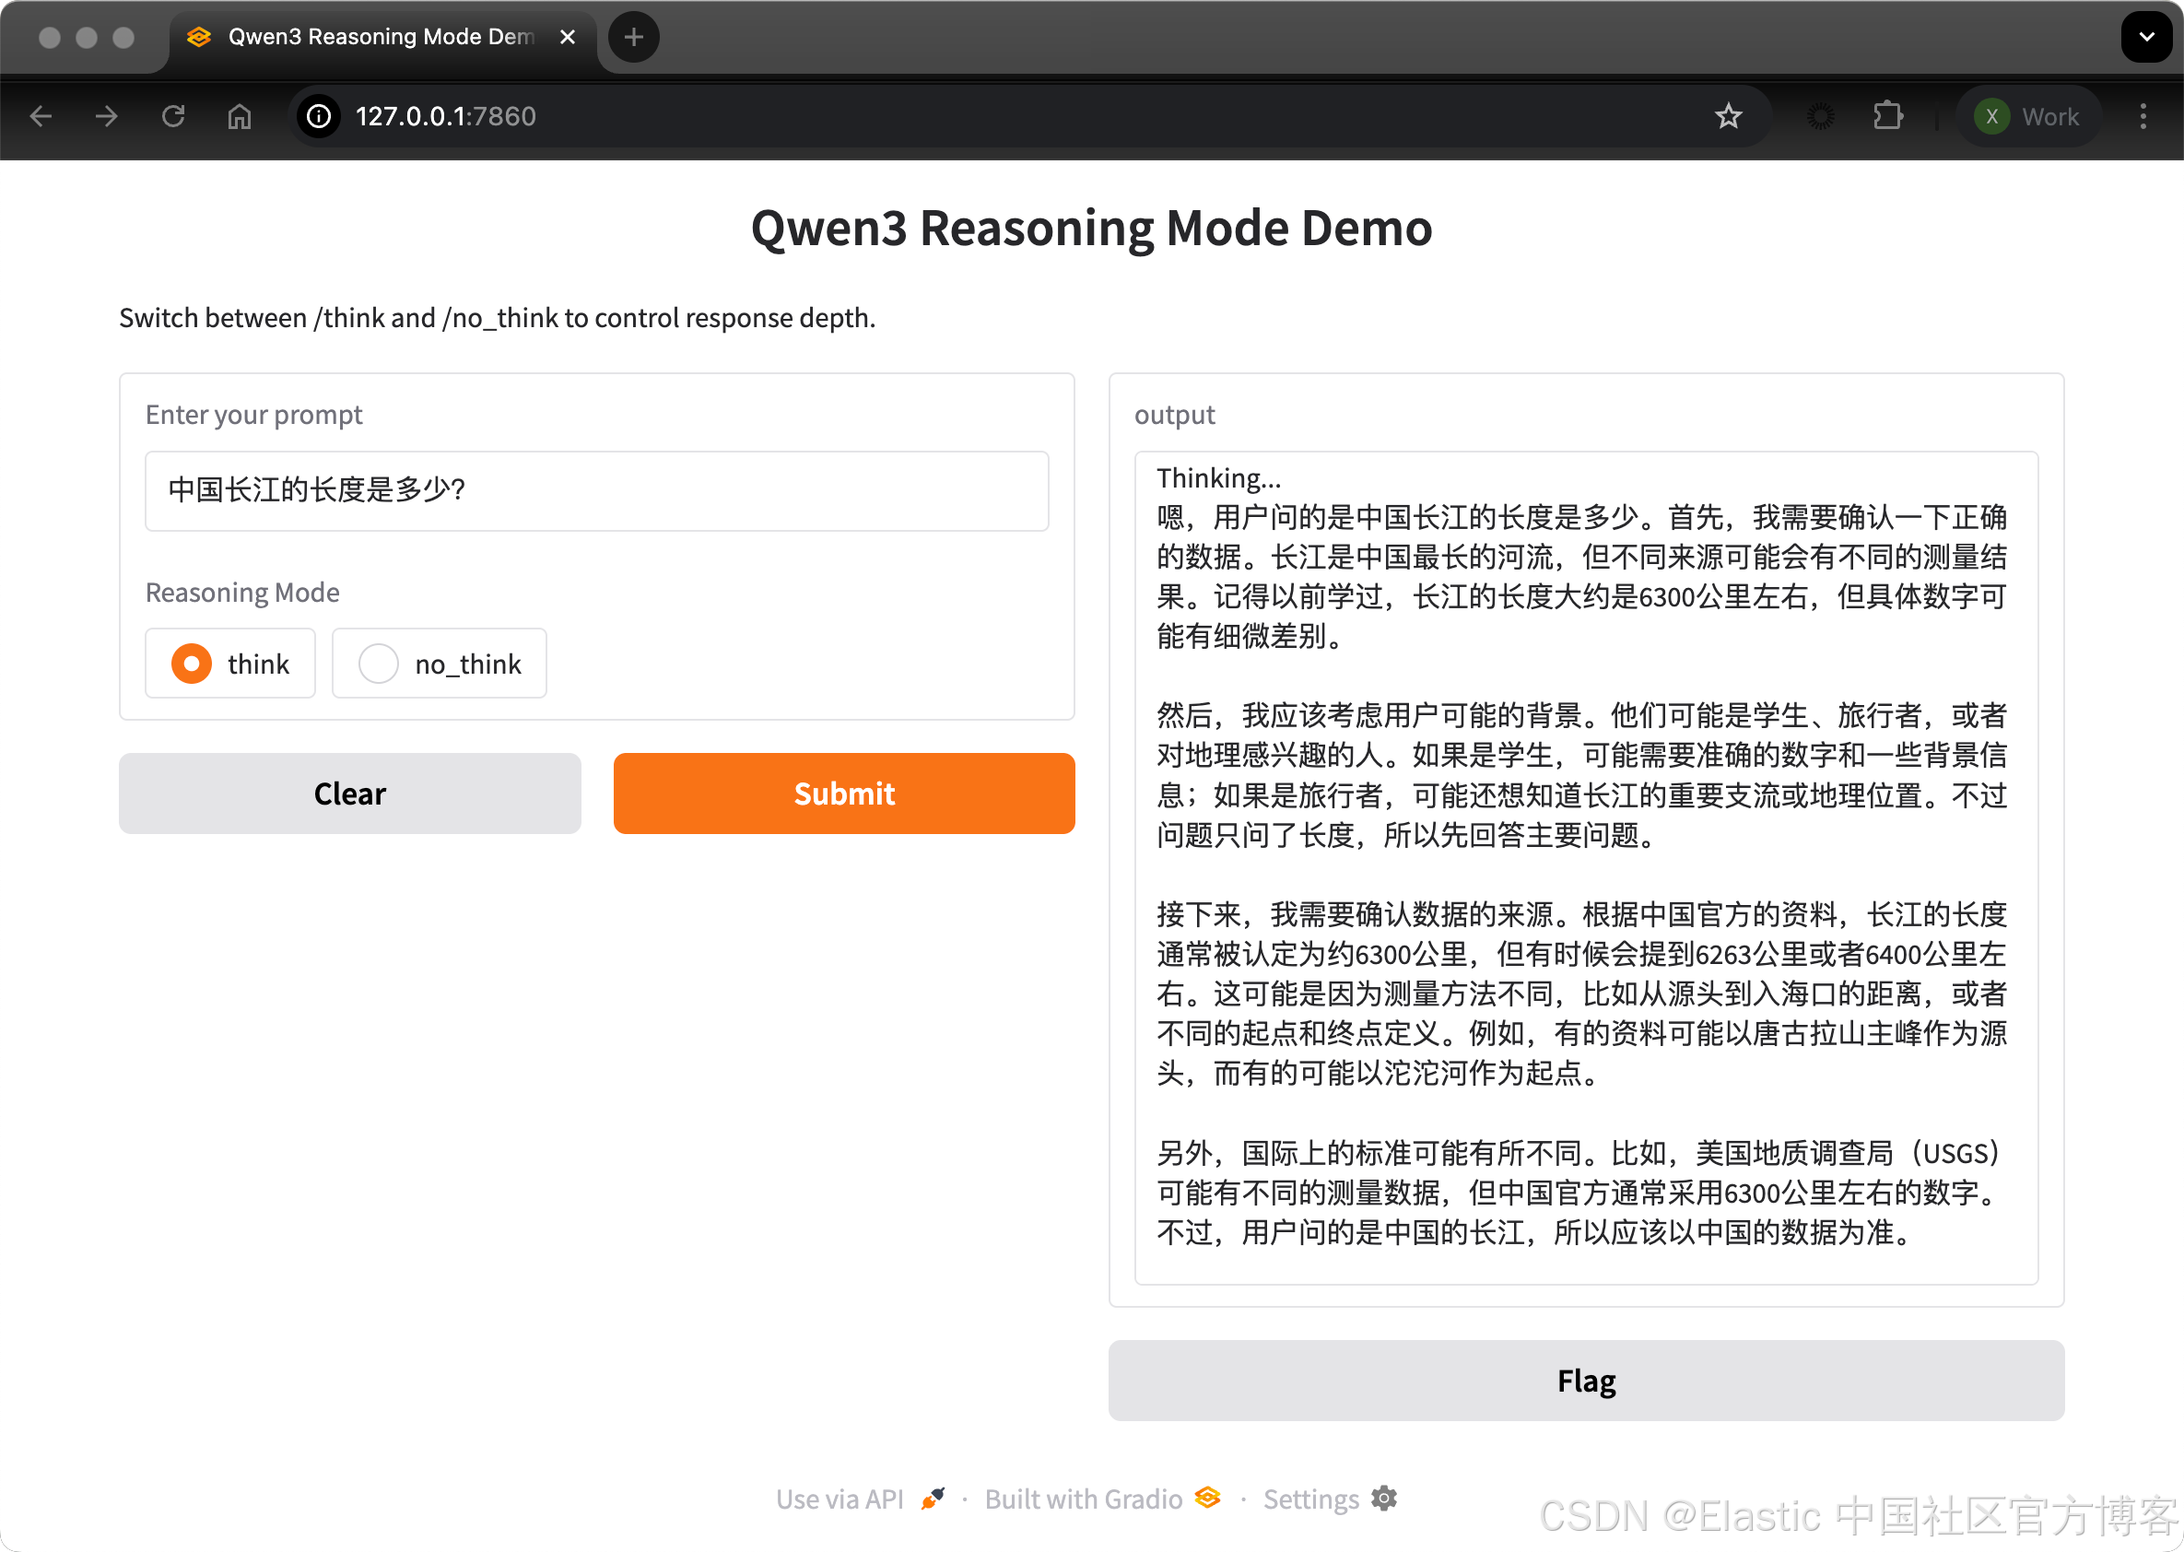Open the Work profile menu

tap(2029, 117)
